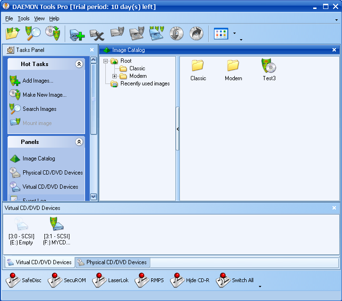Click the Unmount image drive toolbar icon
The height and width of the screenshot is (301, 342).
click(137, 33)
